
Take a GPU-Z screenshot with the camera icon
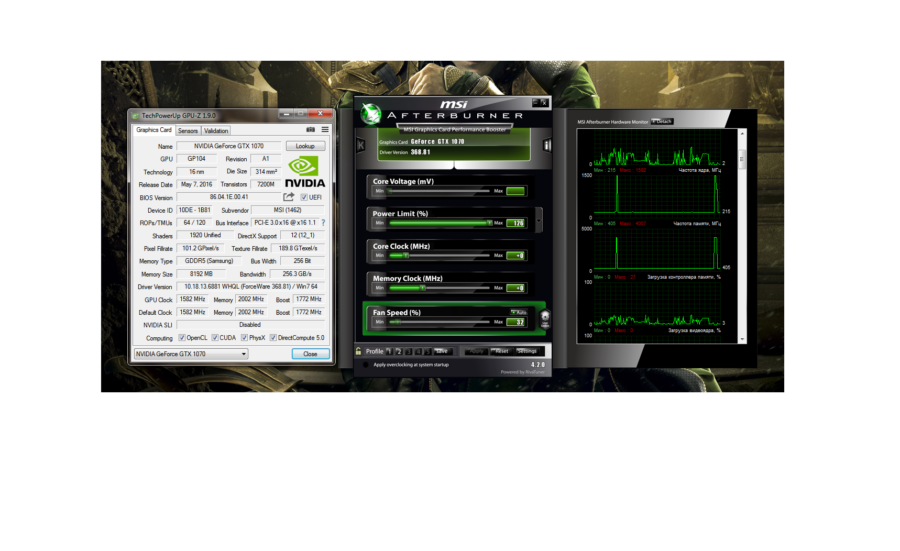click(x=311, y=129)
